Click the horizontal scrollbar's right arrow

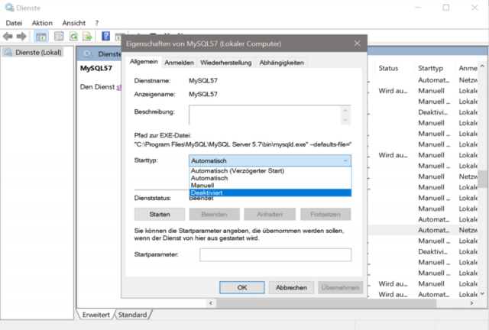point(471,303)
